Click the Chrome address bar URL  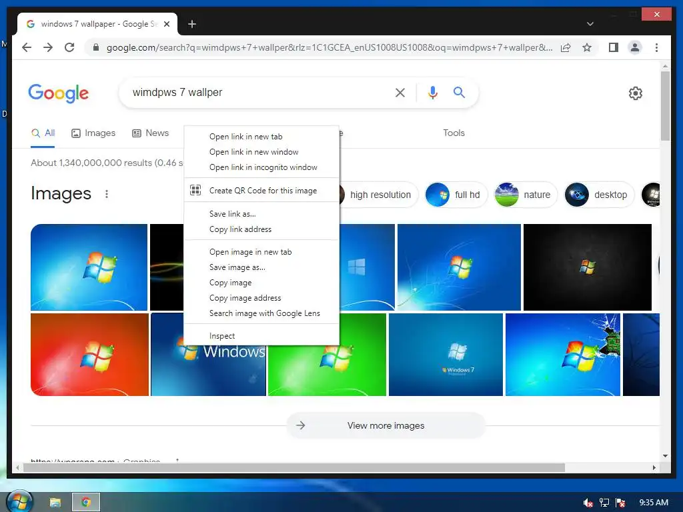click(x=329, y=47)
